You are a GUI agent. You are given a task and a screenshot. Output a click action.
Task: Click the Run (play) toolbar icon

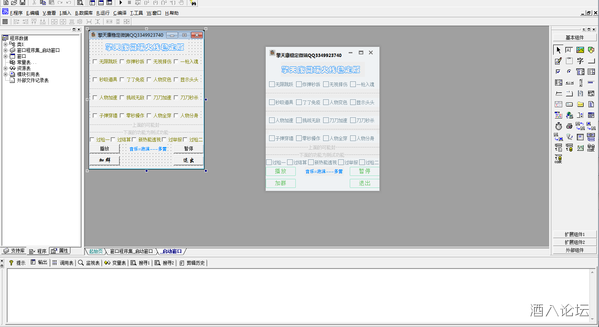(x=121, y=3)
